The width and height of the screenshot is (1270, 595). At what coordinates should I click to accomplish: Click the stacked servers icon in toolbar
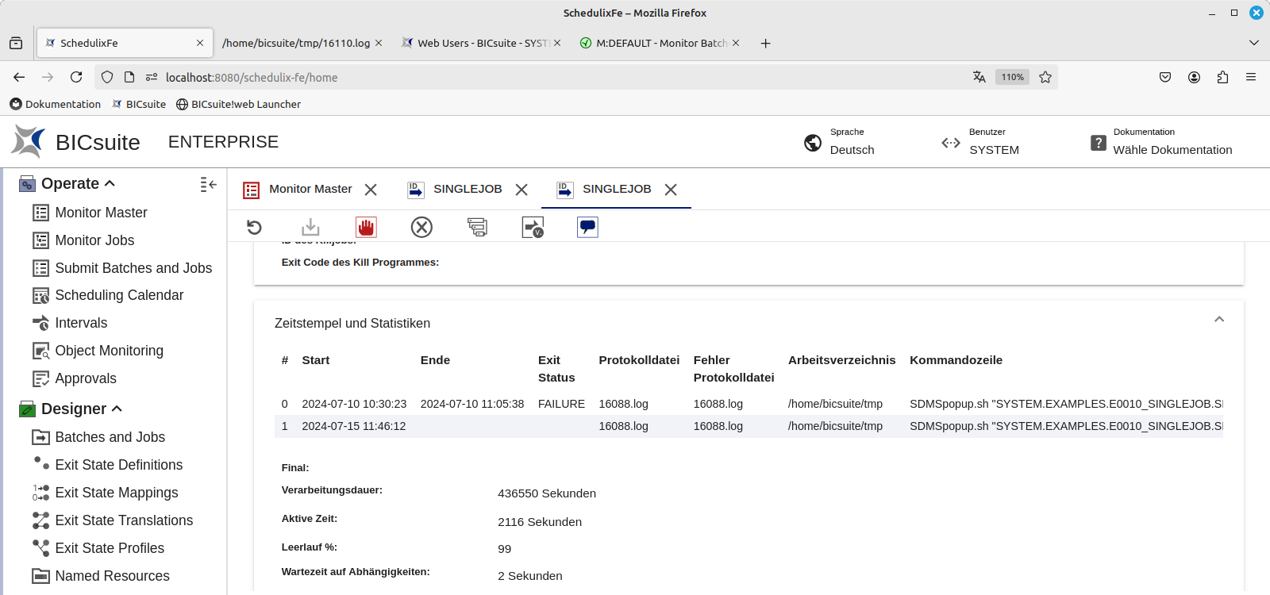477,228
